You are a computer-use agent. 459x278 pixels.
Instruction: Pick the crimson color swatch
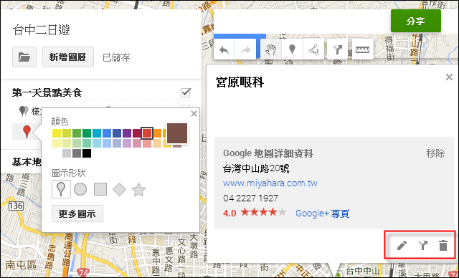(x=137, y=133)
